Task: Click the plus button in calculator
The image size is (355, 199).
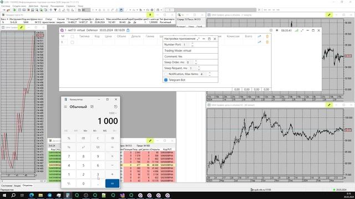Action: pos(112,175)
